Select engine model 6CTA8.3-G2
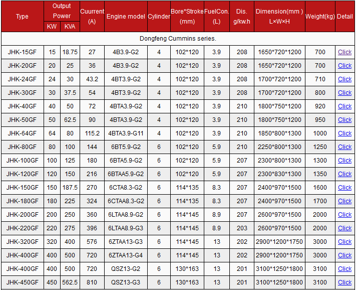The width and height of the screenshot is (356, 290). (126, 188)
